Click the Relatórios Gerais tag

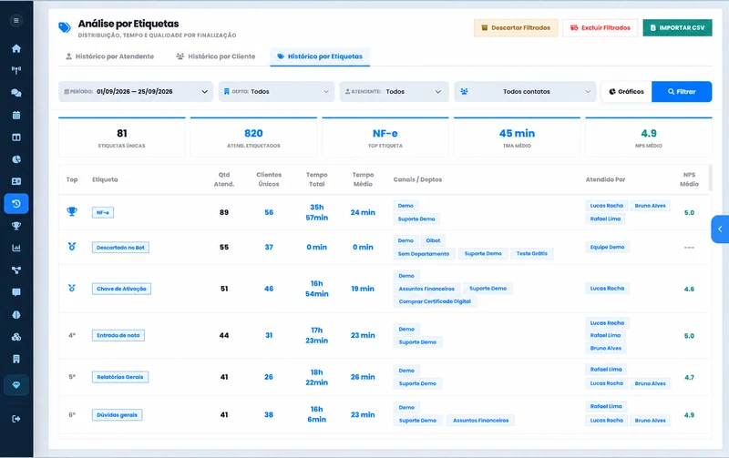(120, 377)
